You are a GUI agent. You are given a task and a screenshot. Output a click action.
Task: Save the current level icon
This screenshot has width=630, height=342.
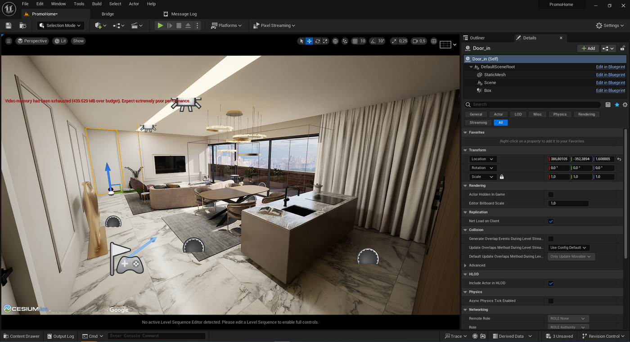click(x=9, y=26)
